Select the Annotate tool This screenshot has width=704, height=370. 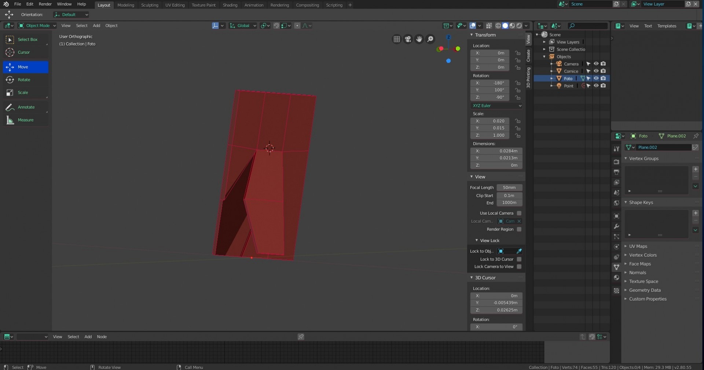(26, 107)
